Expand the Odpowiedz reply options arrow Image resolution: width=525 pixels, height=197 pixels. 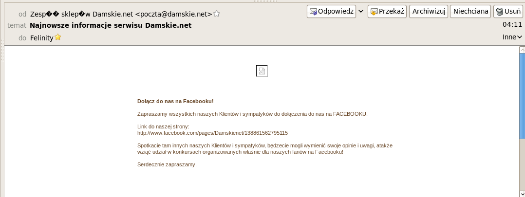(x=361, y=11)
